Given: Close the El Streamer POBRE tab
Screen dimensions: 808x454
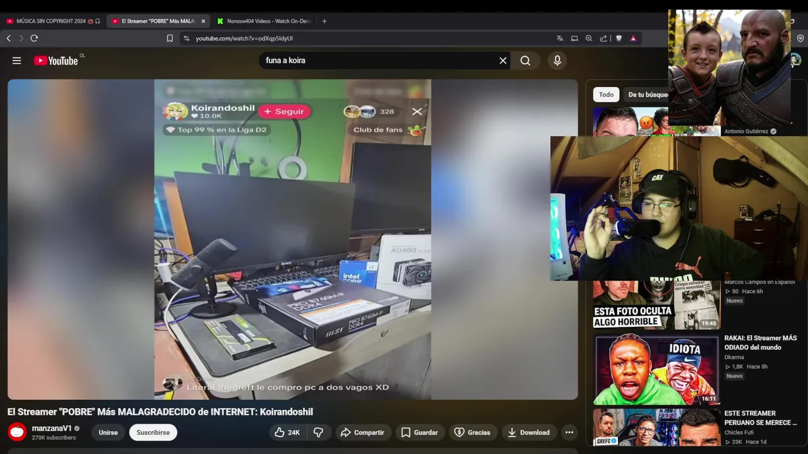Looking at the screenshot, I should pos(203,21).
